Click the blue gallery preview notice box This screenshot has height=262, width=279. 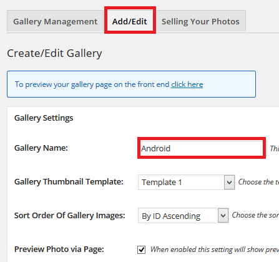131,84
